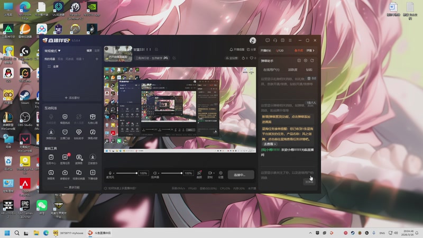Open the 弹幕秀 tool
The height and width of the screenshot is (238, 423).
click(51, 175)
